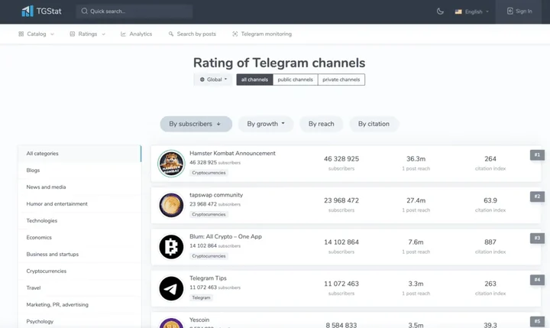Open Telegram Tips paper-plane avatar
This screenshot has width=550, height=328.
click(171, 289)
